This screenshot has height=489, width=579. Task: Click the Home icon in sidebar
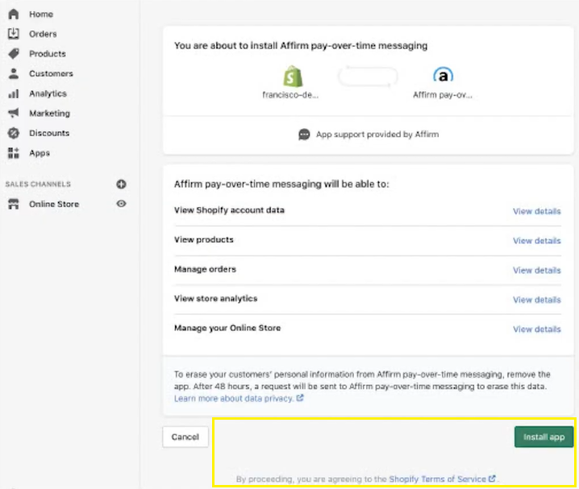coord(13,15)
